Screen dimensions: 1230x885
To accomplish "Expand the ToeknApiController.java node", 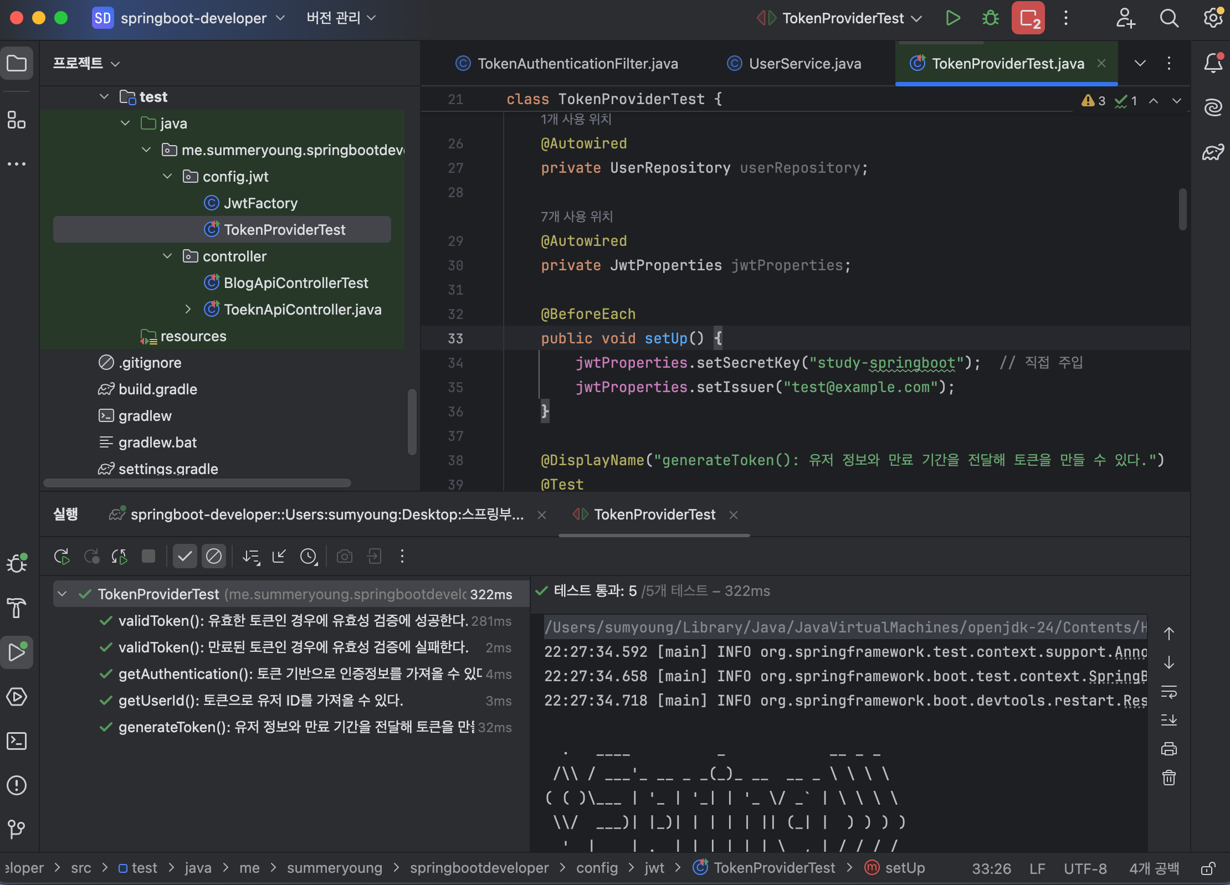I will pyautogui.click(x=188, y=310).
